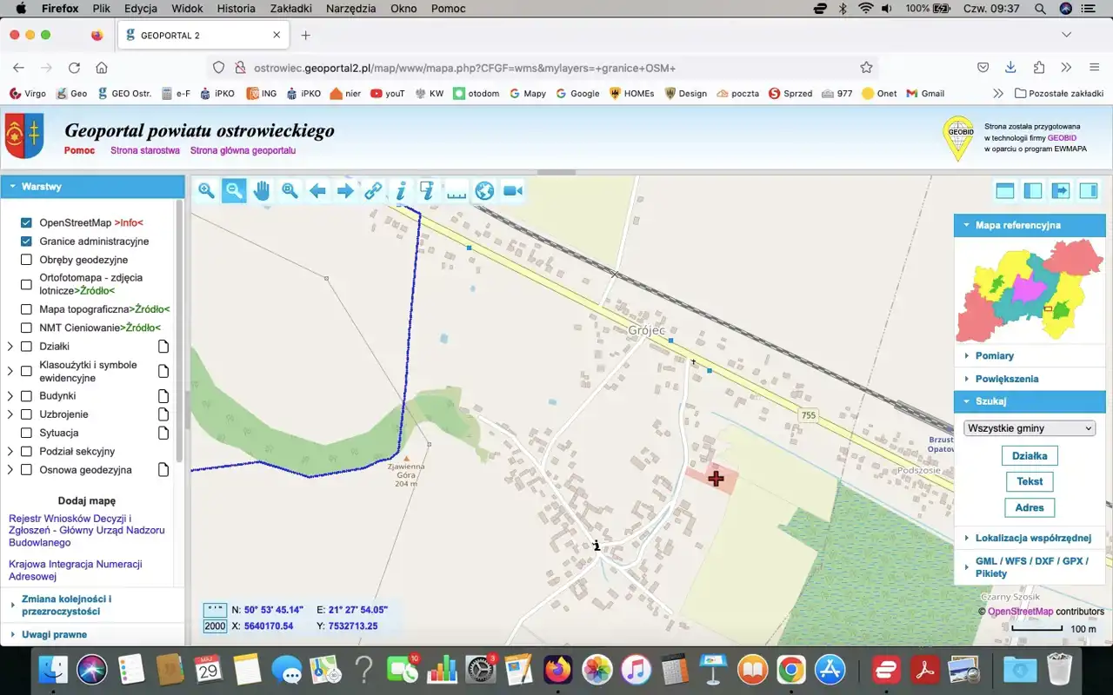Uncheck the OpenStreetMap layer

26,223
